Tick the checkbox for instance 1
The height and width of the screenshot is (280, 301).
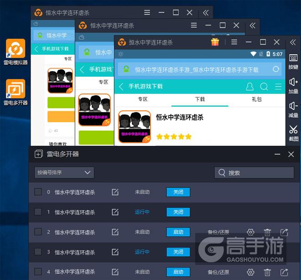click(38, 212)
